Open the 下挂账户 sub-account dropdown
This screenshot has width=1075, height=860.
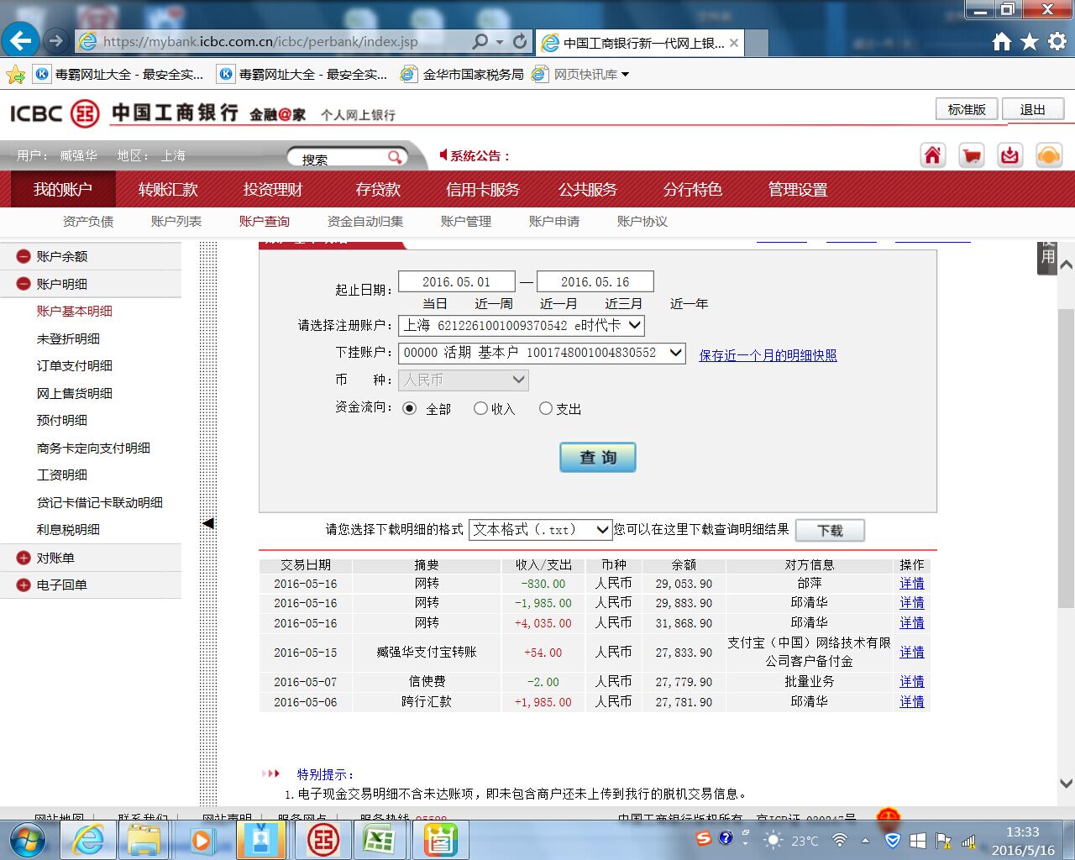point(542,353)
